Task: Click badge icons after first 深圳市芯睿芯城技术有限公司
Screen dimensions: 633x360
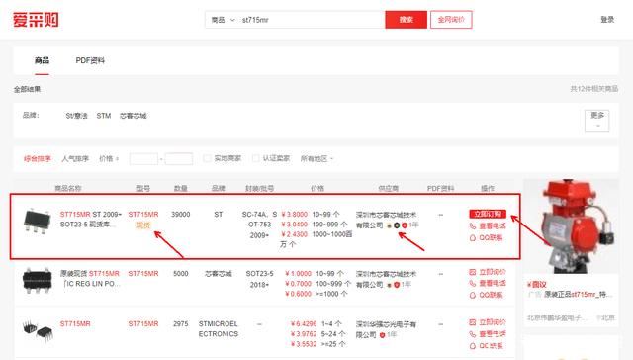Action: (397, 225)
